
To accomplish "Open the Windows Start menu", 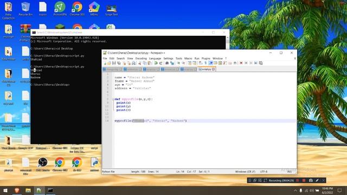I will 5,190.
